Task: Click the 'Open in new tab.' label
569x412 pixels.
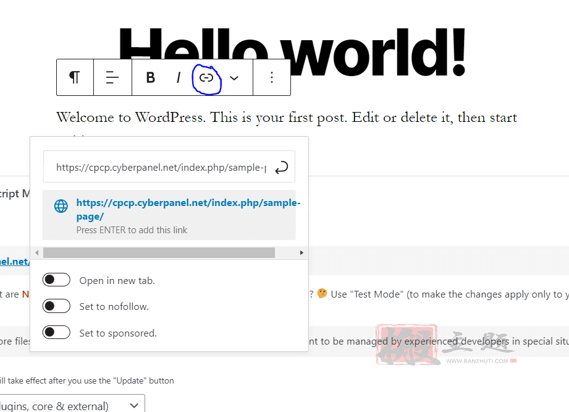Action: coord(117,280)
